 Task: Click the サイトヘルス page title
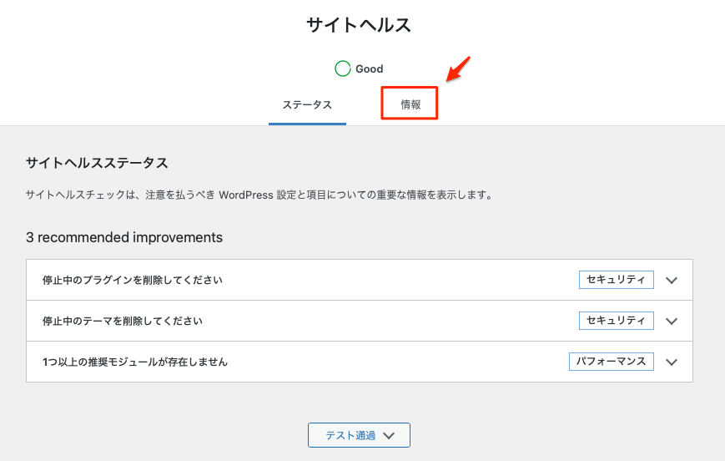coord(359,25)
